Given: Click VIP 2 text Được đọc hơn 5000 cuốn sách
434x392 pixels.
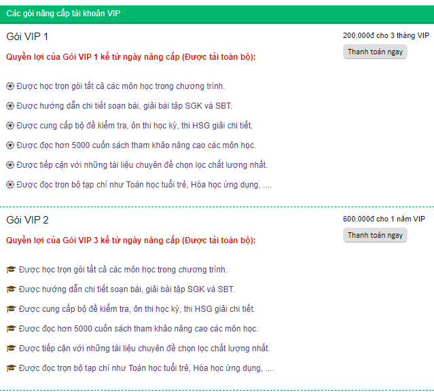Looking at the screenshot, I should click(x=139, y=329).
